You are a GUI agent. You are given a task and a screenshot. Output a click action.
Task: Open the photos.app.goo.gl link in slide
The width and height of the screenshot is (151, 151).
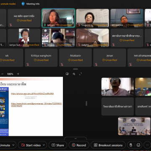pos(32,94)
